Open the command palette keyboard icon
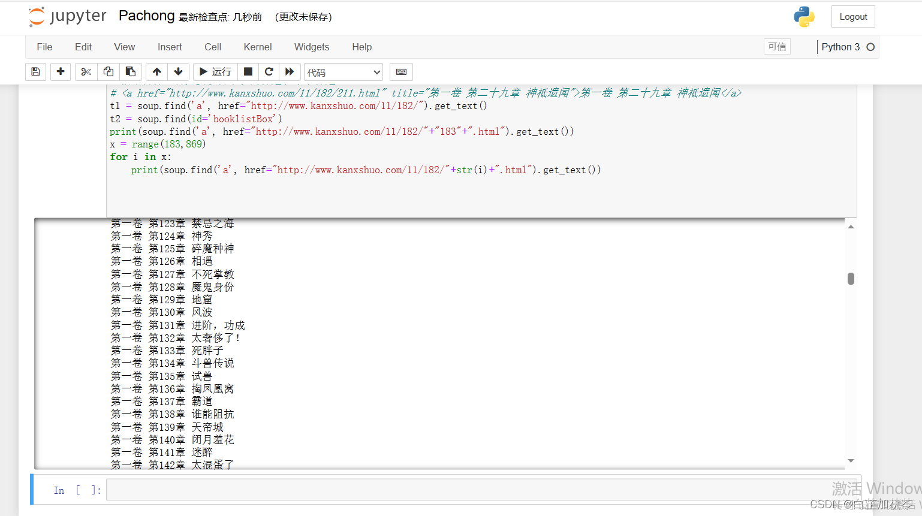This screenshot has width=922, height=516. [x=402, y=72]
